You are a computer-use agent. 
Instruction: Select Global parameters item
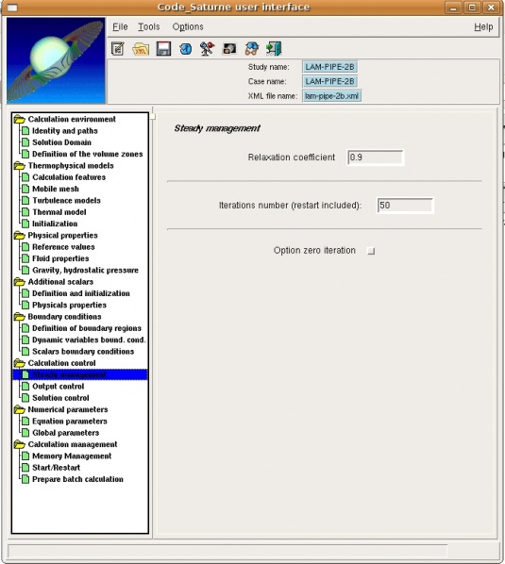(x=65, y=433)
